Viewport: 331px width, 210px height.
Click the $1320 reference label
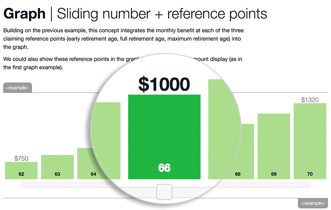coord(310,100)
